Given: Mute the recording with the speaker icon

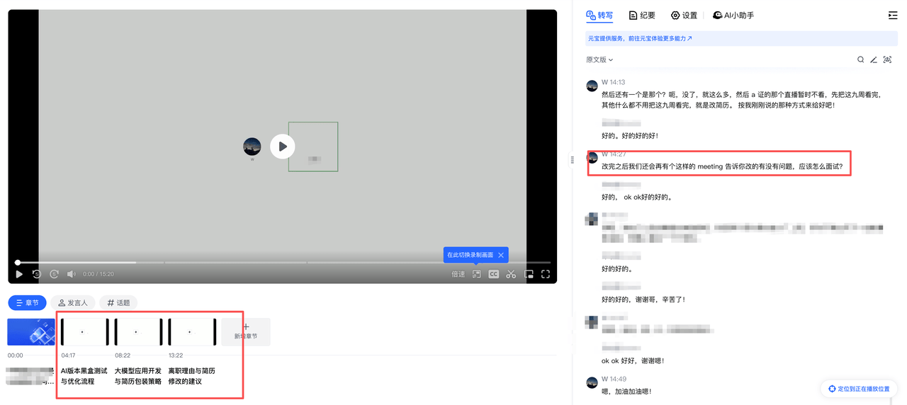Looking at the screenshot, I should pyautogui.click(x=72, y=274).
